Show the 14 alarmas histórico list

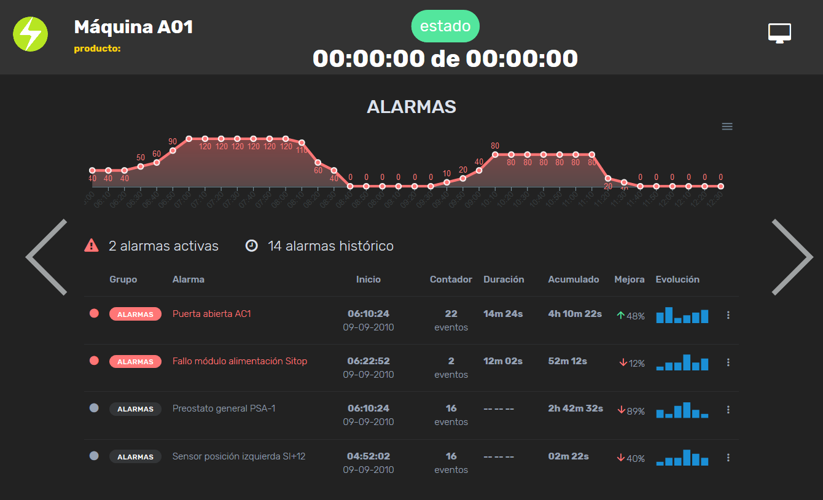(330, 246)
